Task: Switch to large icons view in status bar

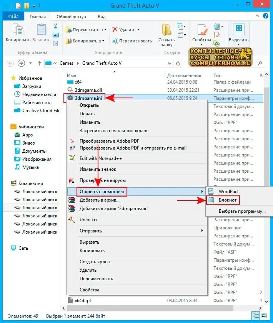Action: tap(264, 316)
